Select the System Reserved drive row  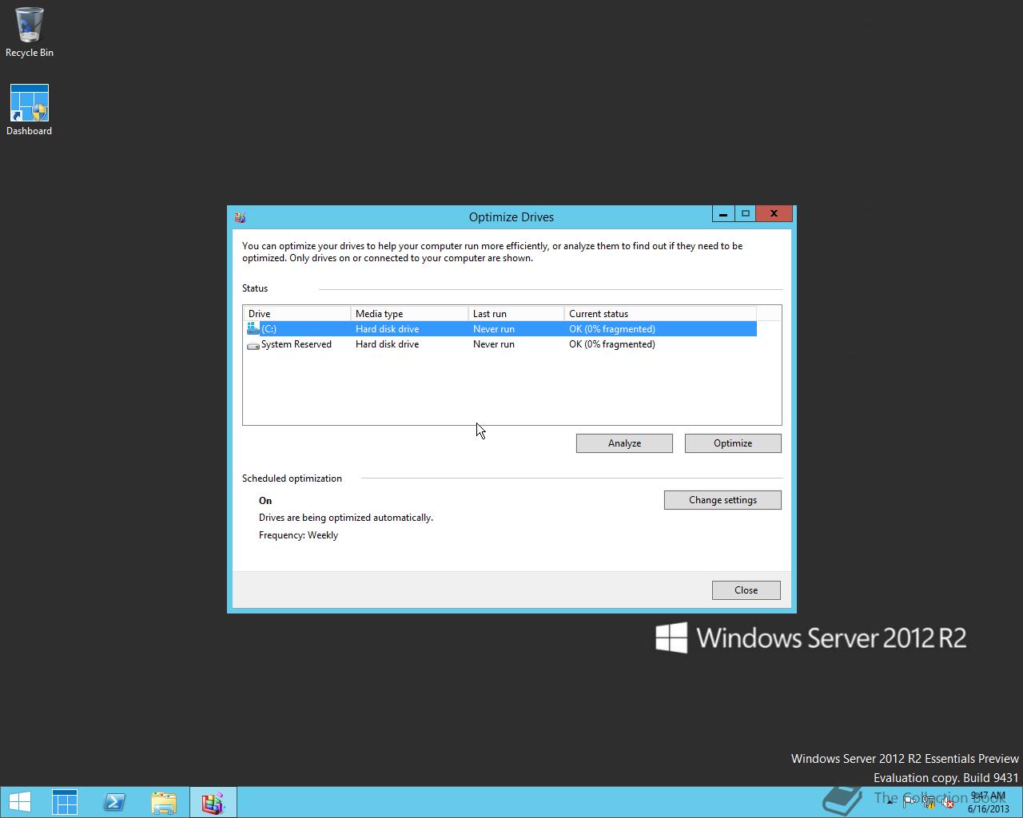(501, 344)
